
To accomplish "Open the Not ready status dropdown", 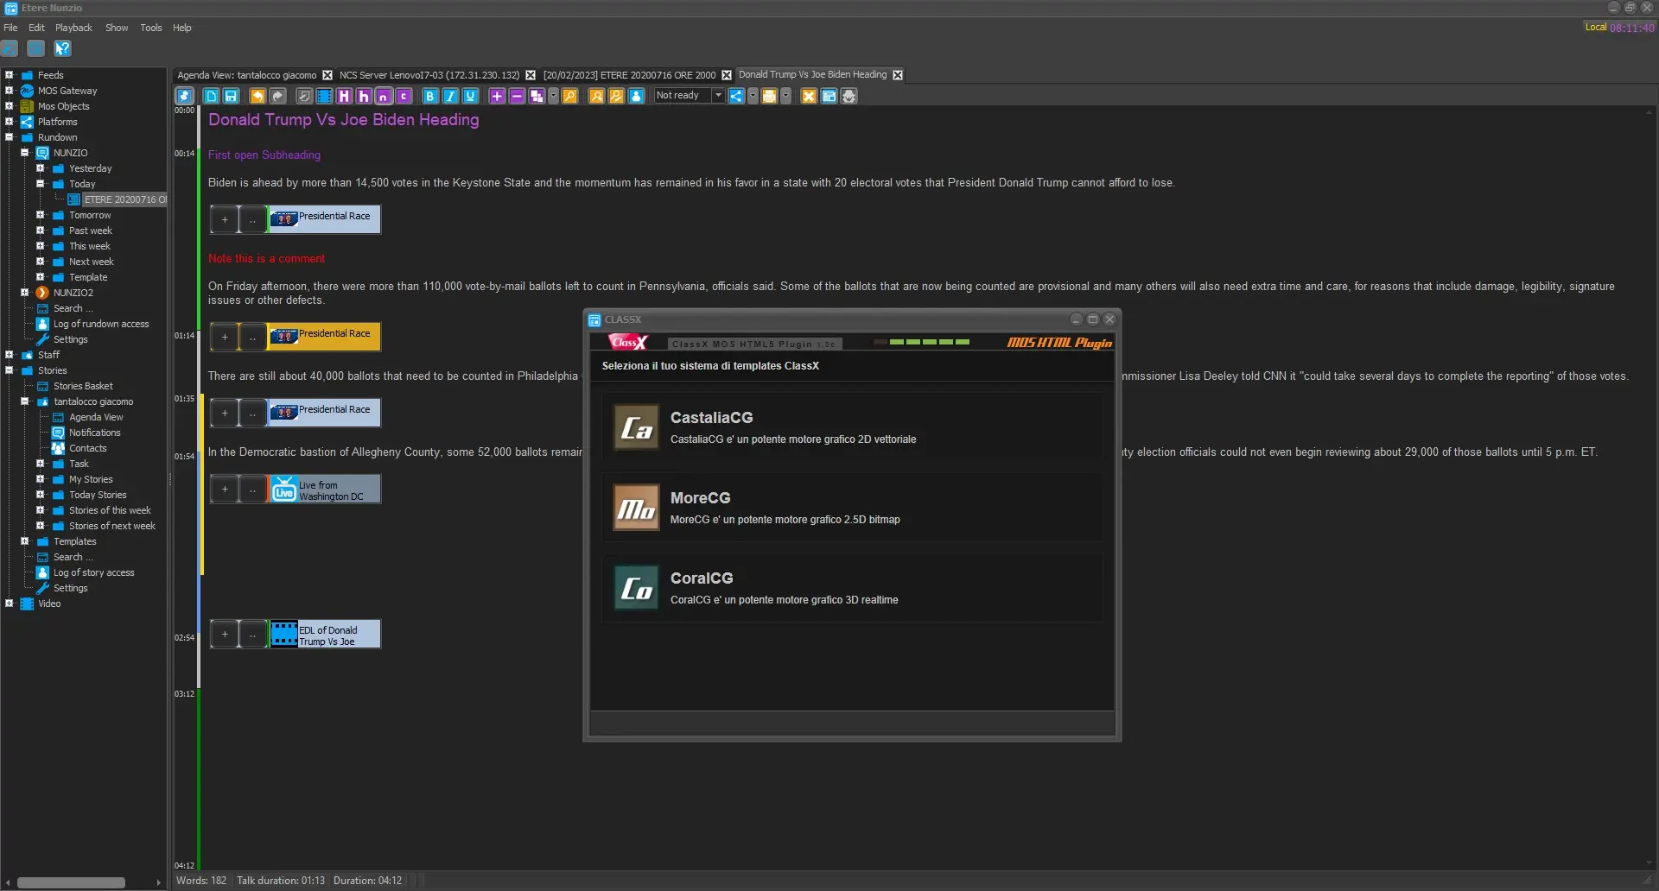I will (717, 96).
